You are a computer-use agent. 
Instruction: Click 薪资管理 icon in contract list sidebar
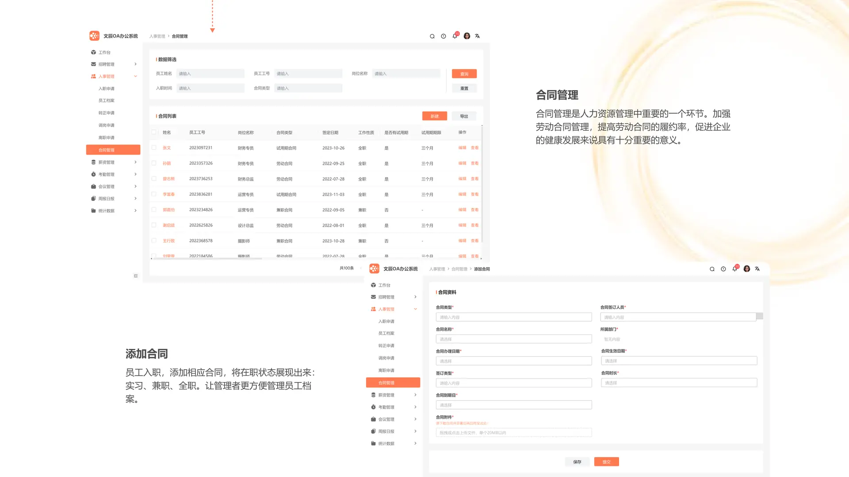click(93, 162)
